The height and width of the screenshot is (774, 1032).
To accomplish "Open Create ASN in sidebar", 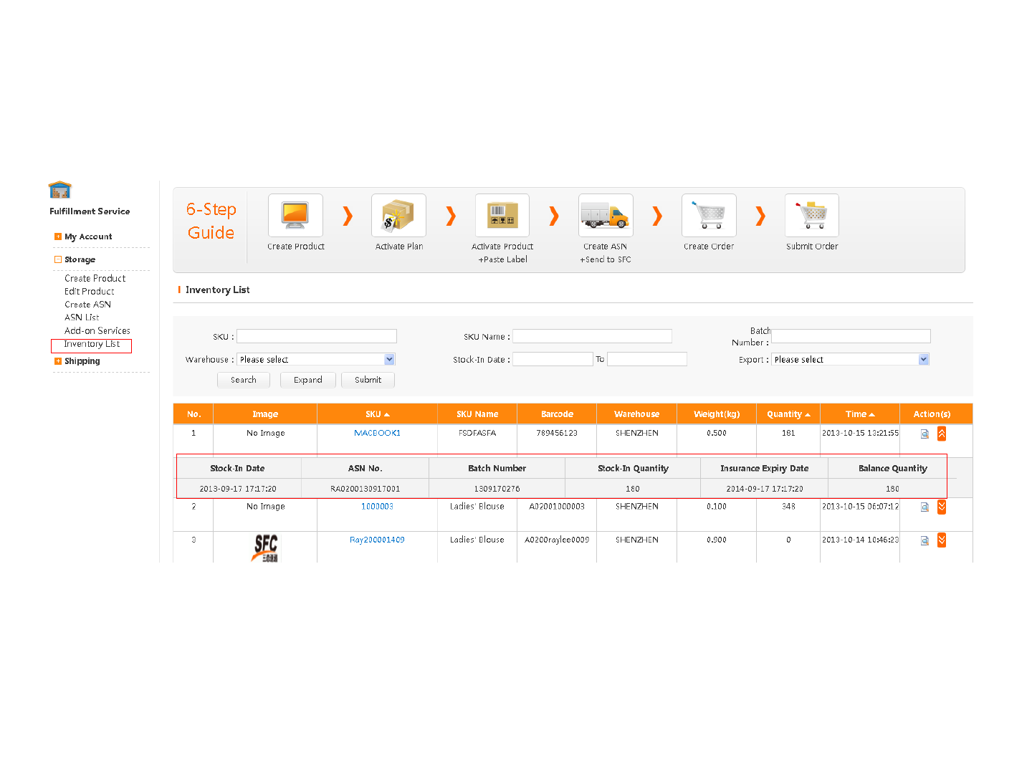I will [87, 305].
